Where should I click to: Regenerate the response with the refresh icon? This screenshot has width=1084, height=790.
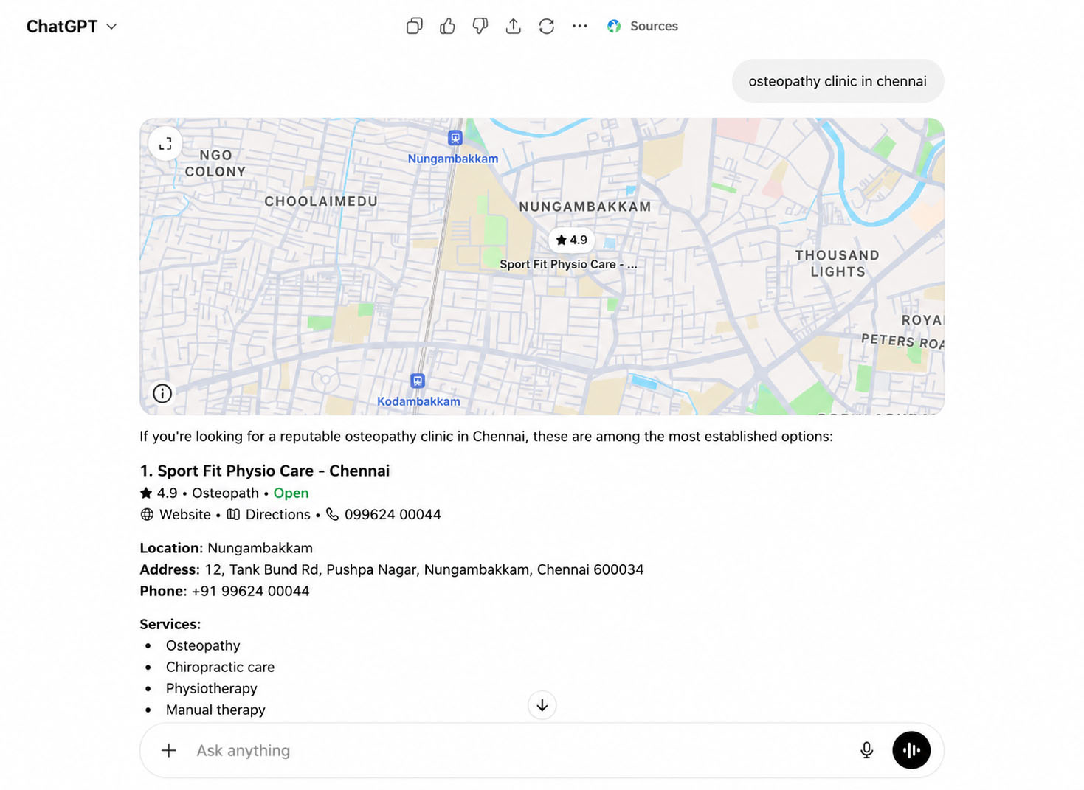click(x=547, y=27)
